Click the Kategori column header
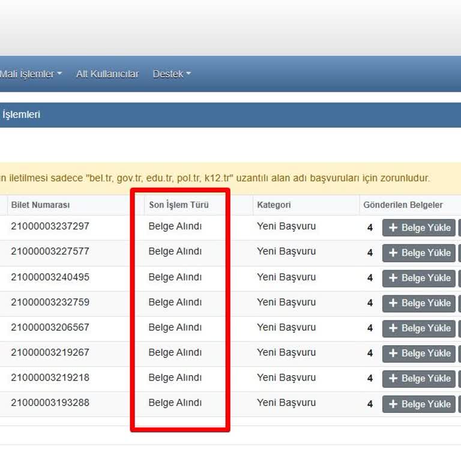The image size is (461, 461). pyautogui.click(x=274, y=205)
